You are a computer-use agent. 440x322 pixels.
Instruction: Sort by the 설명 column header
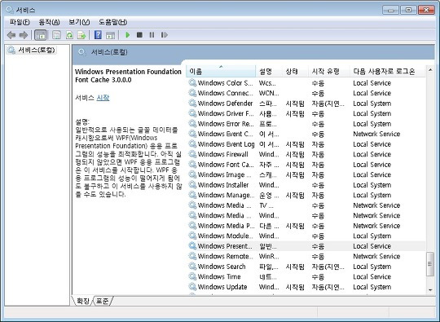coord(269,71)
